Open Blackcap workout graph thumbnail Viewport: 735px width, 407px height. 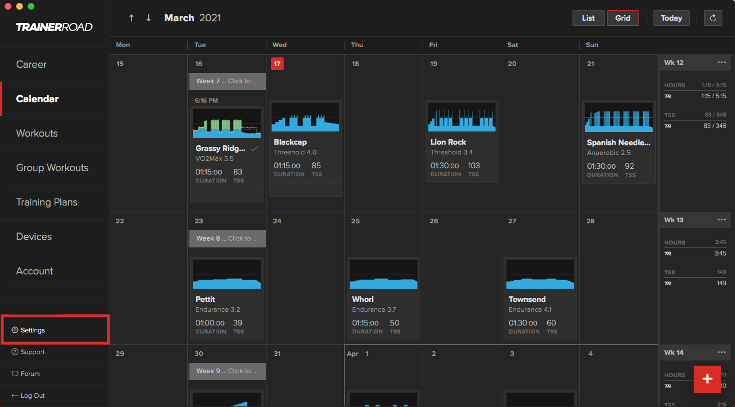pyautogui.click(x=305, y=117)
